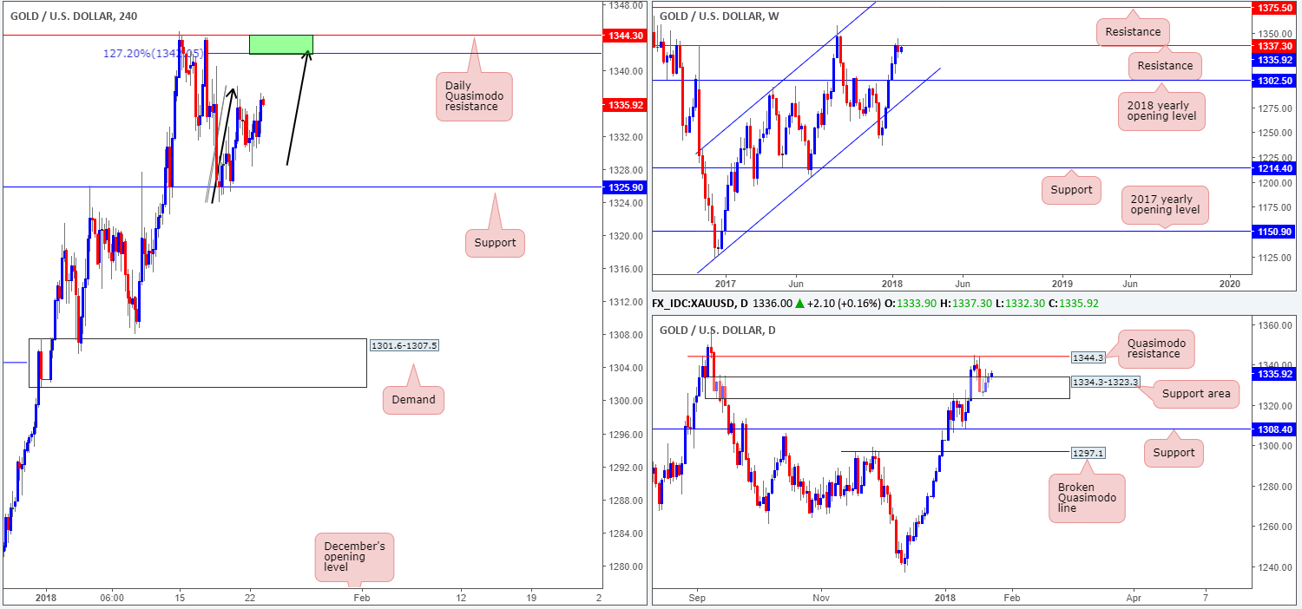Select the 1375.50 resistance price label
Image resolution: width=1302 pixels, height=609 pixels.
[1273, 7]
